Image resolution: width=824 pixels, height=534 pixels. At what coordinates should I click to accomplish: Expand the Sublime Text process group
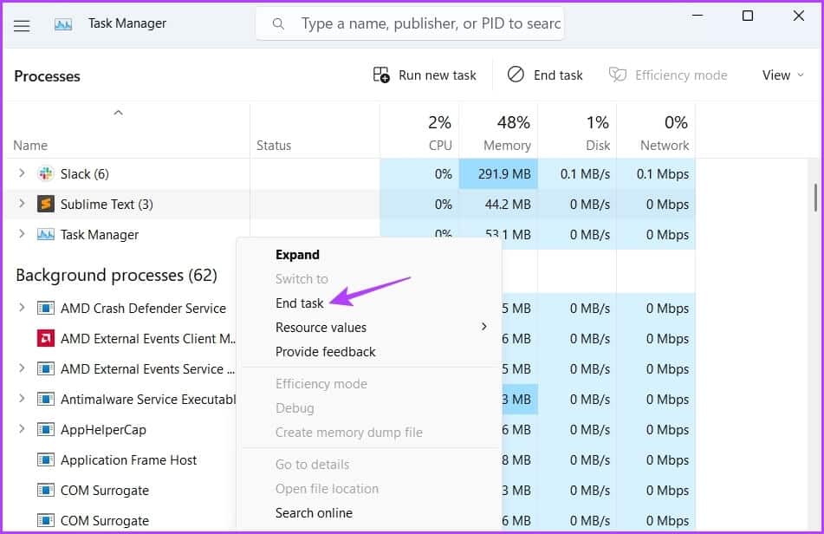[22, 204]
